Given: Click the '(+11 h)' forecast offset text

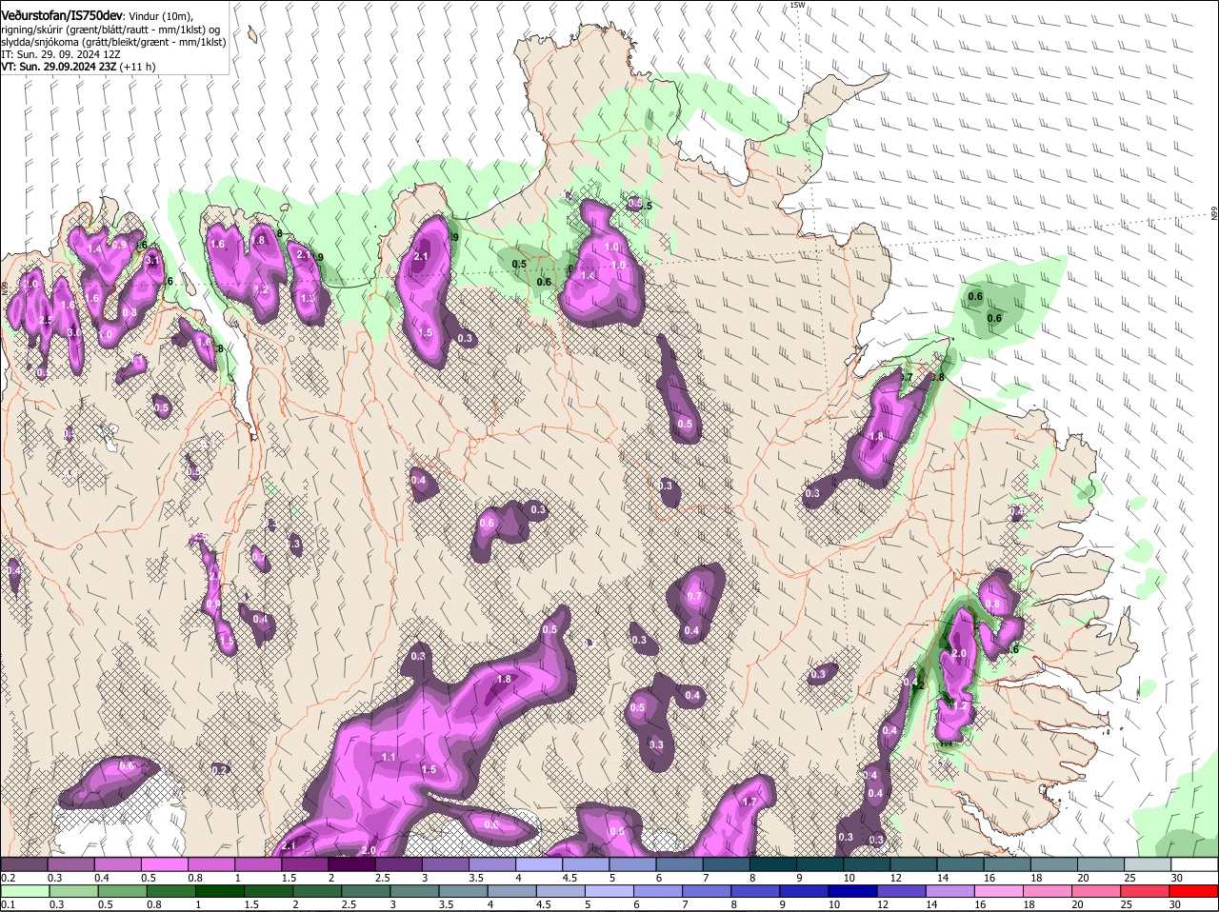Looking at the screenshot, I should 138,67.
